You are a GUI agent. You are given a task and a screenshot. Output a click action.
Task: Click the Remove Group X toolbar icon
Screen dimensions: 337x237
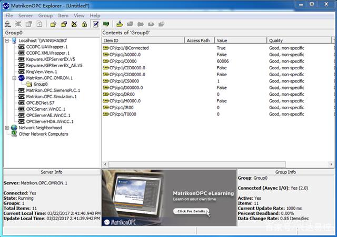[74, 24]
